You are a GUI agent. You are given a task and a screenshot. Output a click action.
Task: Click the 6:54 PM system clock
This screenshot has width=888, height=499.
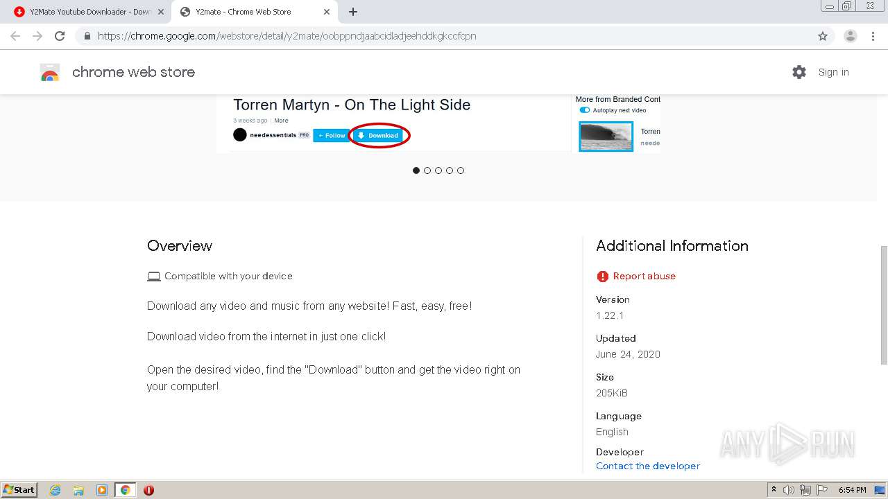[x=852, y=490]
